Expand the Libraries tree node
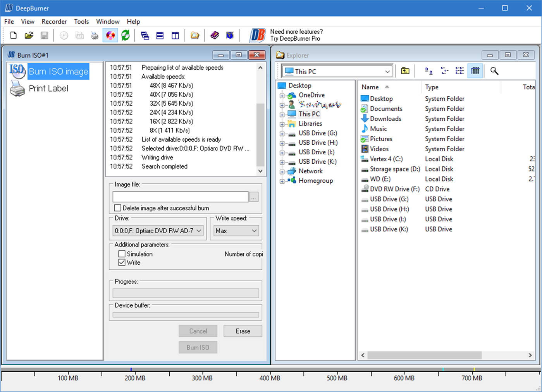The height and width of the screenshot is (392, 542). coord(282,124)
